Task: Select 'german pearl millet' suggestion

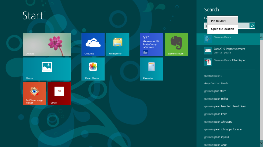Action: tap(216, 99)
